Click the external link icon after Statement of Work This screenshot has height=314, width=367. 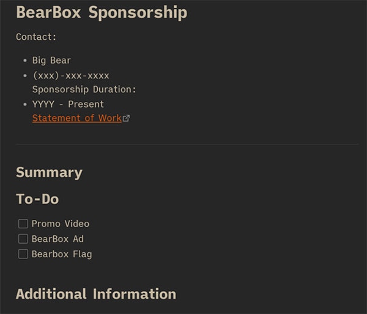coord(127,119)
